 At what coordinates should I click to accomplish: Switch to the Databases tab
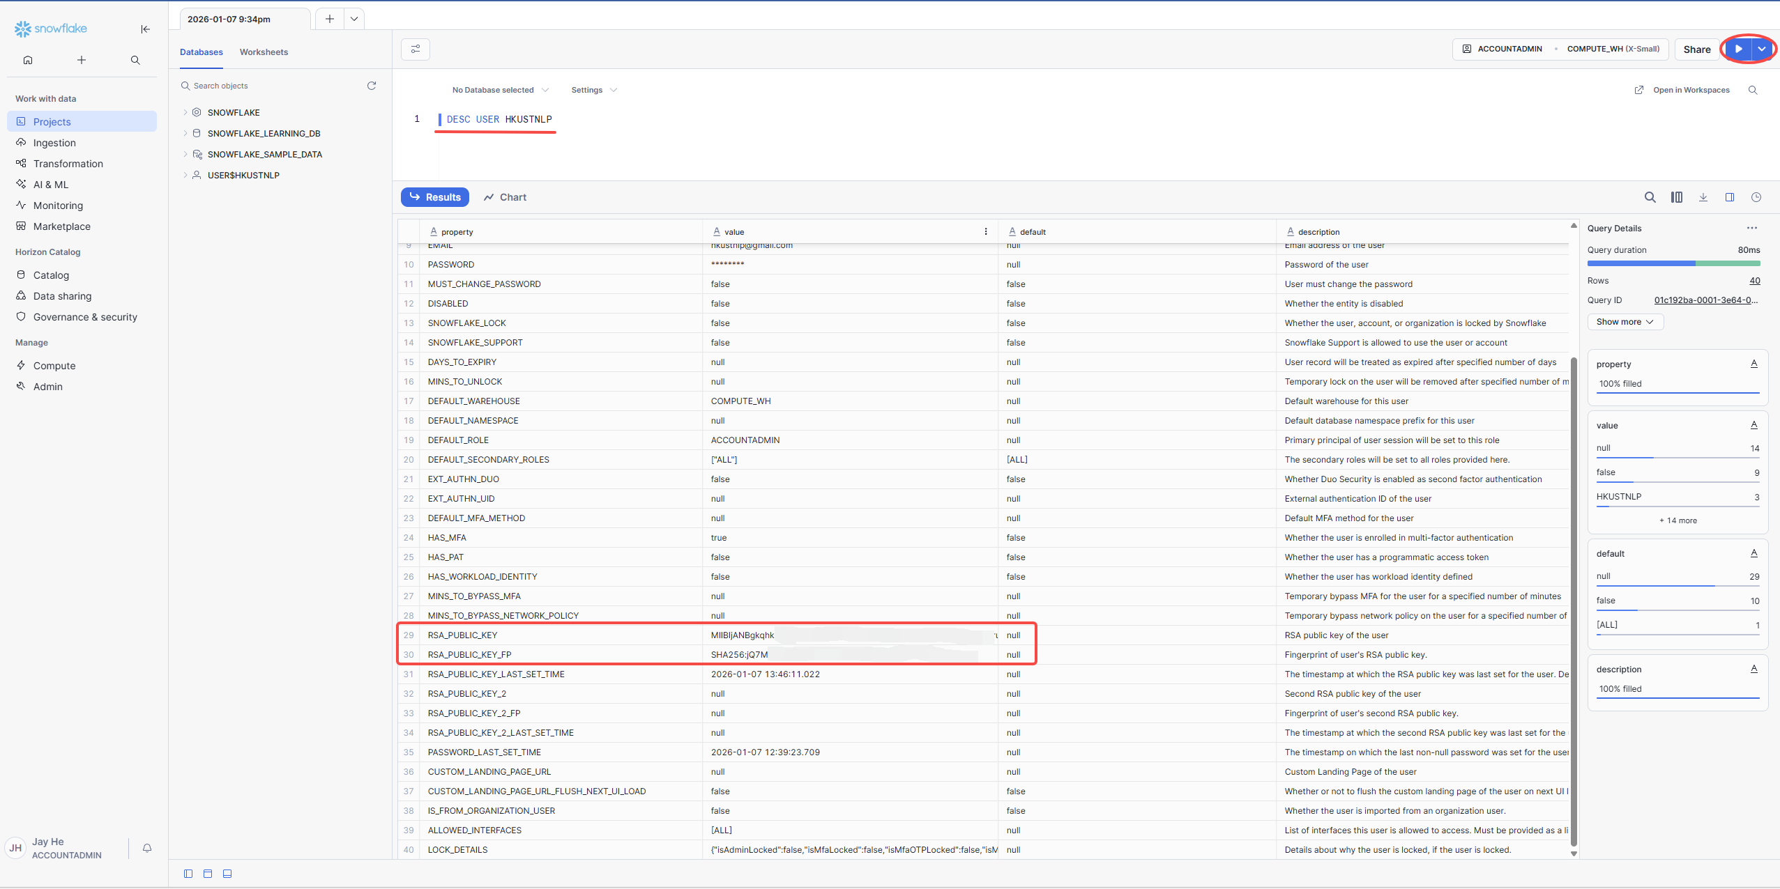click(201, 52)
